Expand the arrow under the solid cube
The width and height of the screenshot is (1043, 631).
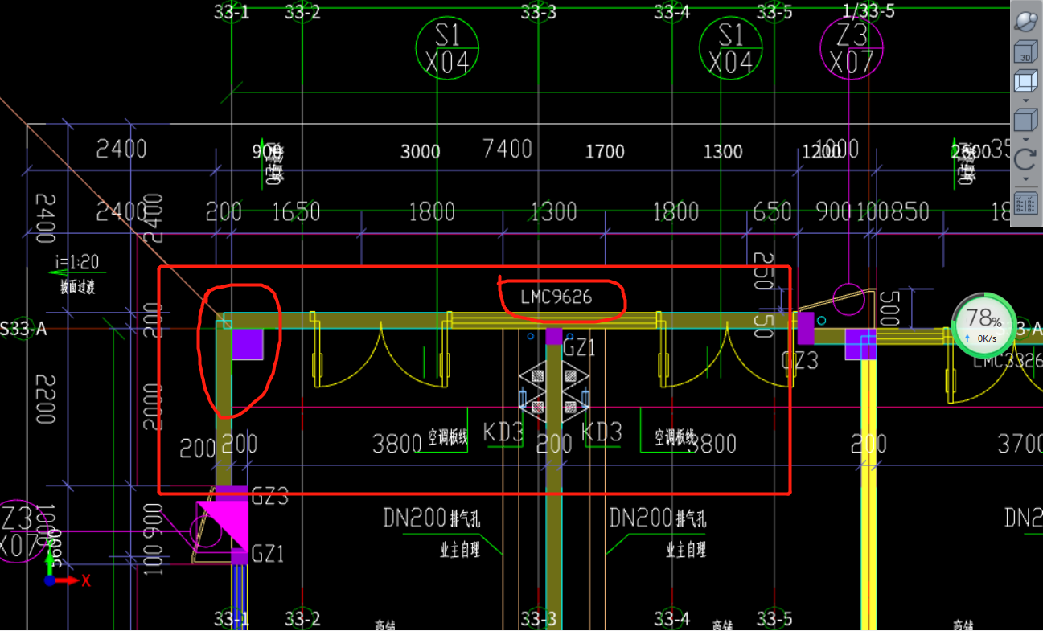click(1025, 140)
